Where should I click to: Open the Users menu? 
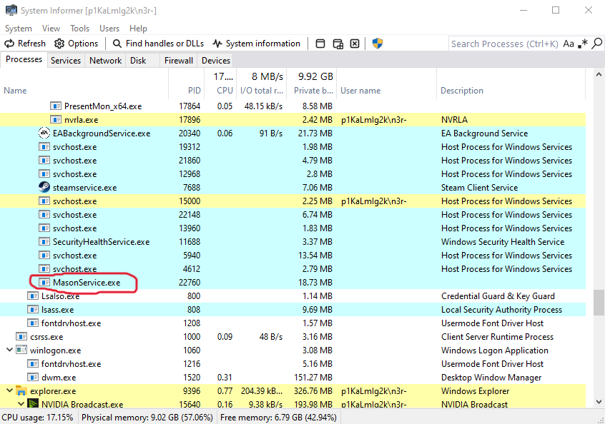109,29
